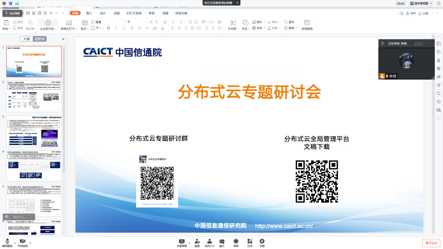
Task: Select slide 4 thumbnail
Action: tap(34, 166)
